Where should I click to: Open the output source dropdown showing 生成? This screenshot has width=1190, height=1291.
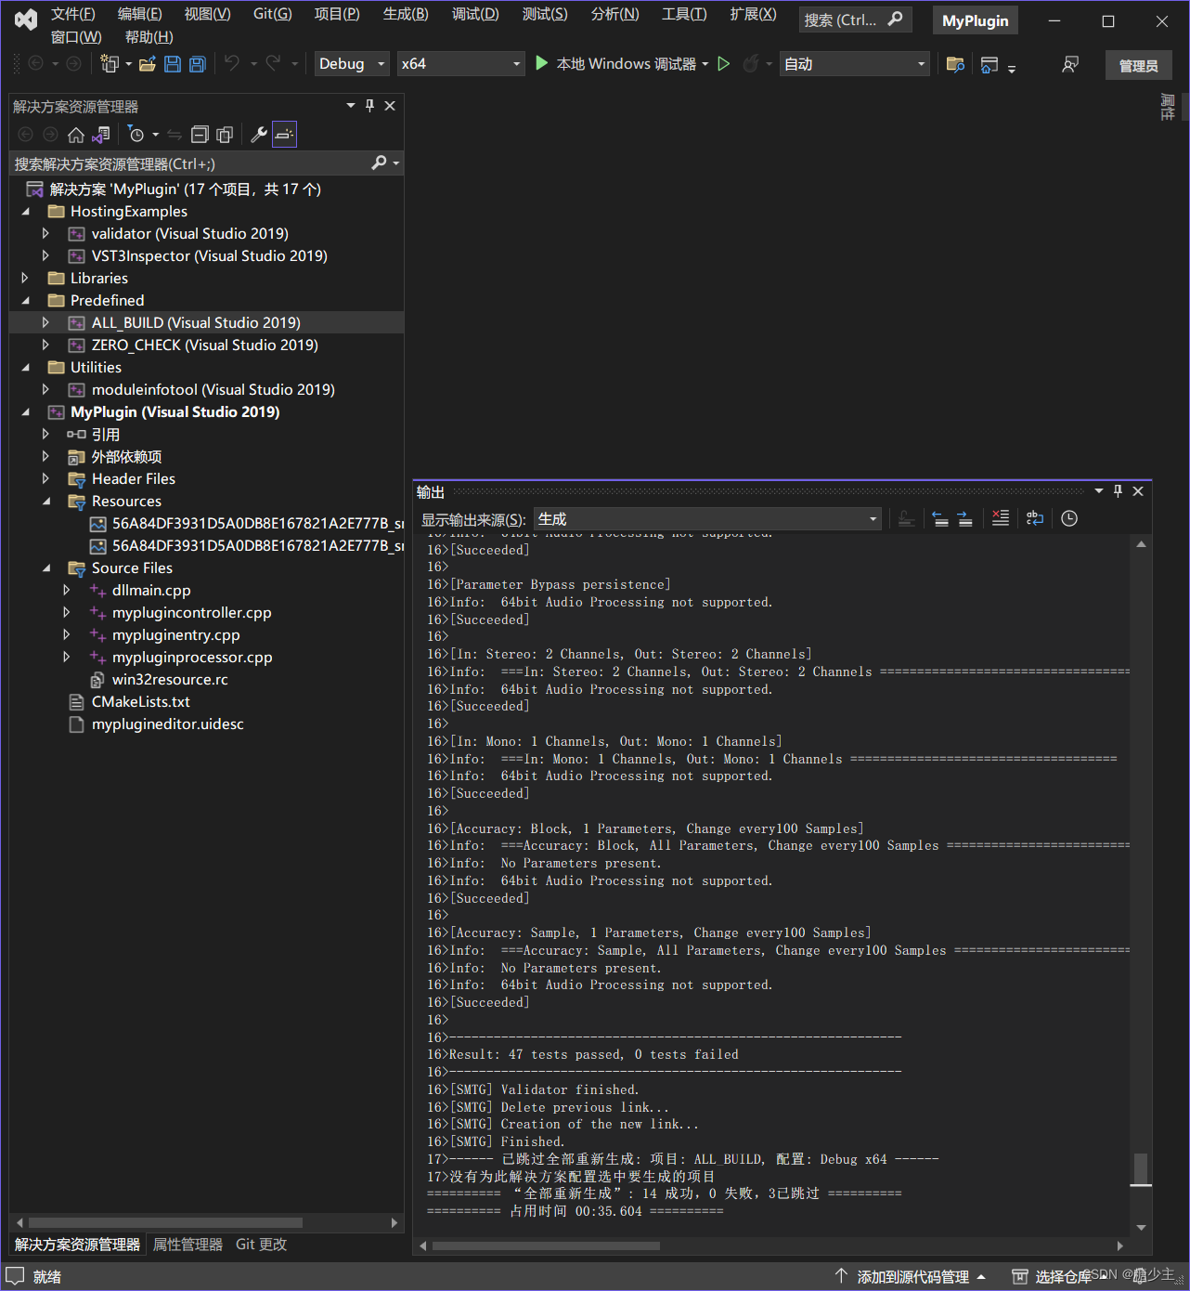707,519
